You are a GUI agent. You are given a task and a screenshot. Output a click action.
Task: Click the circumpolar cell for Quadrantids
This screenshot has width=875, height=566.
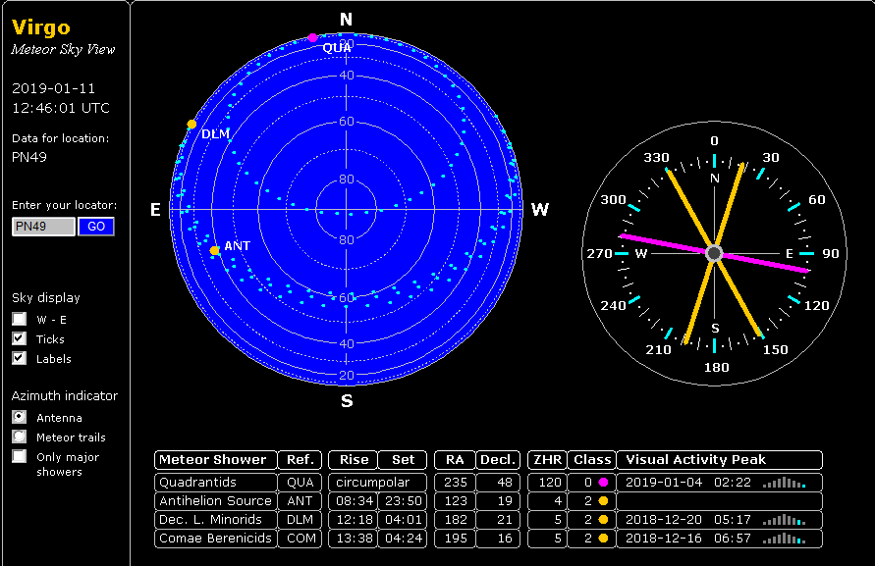(378, 483)
